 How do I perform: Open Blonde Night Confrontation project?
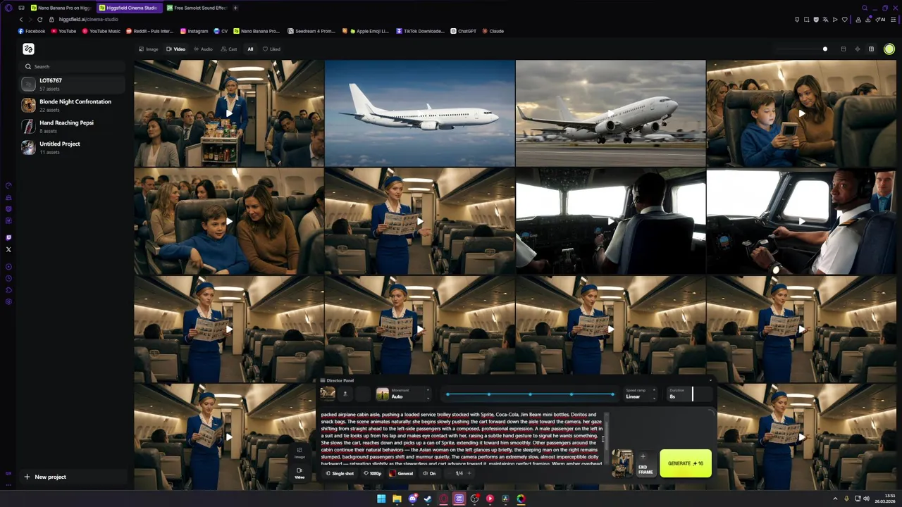coord(73,105)
